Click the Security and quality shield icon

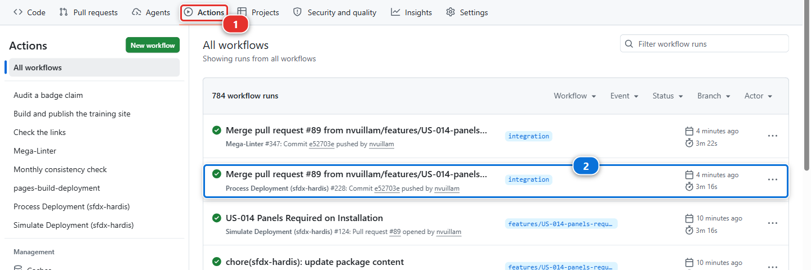click(297, 12)
